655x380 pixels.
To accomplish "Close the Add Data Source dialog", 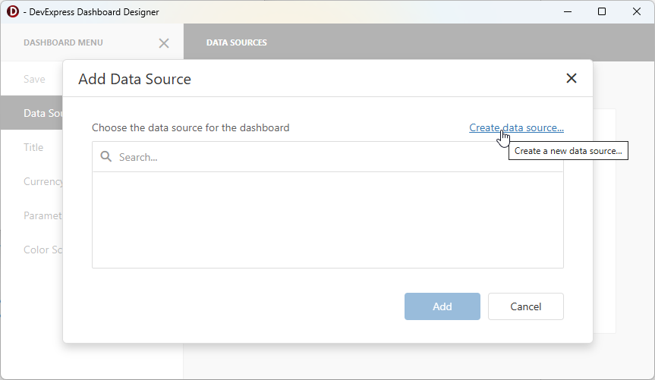I will [571, 79].
